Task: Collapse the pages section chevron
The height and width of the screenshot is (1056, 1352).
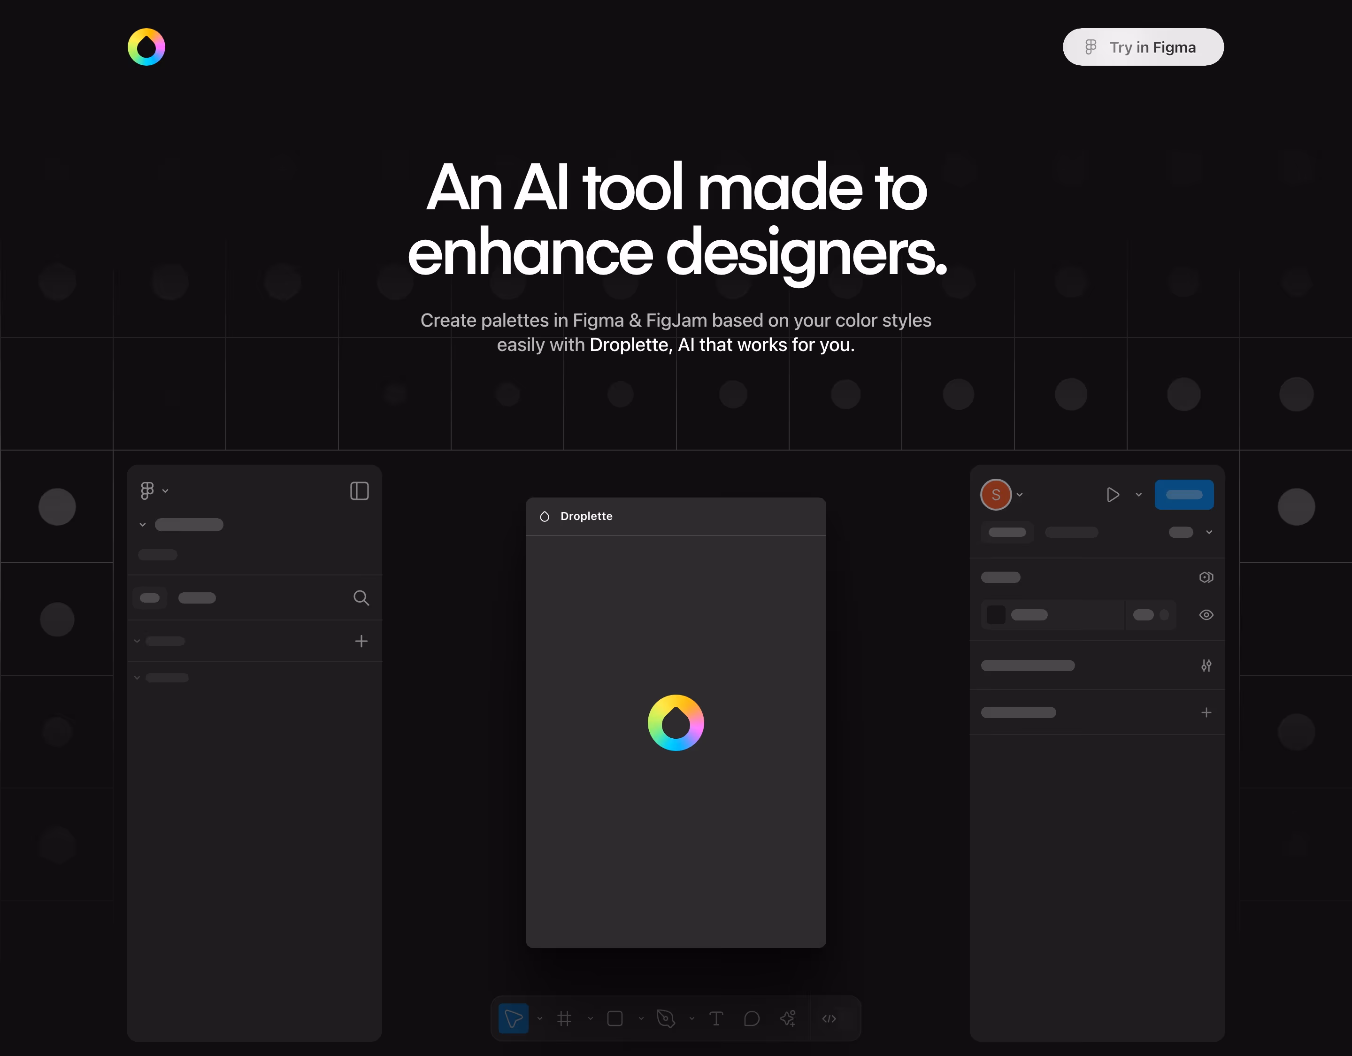Action: (138, 641)
